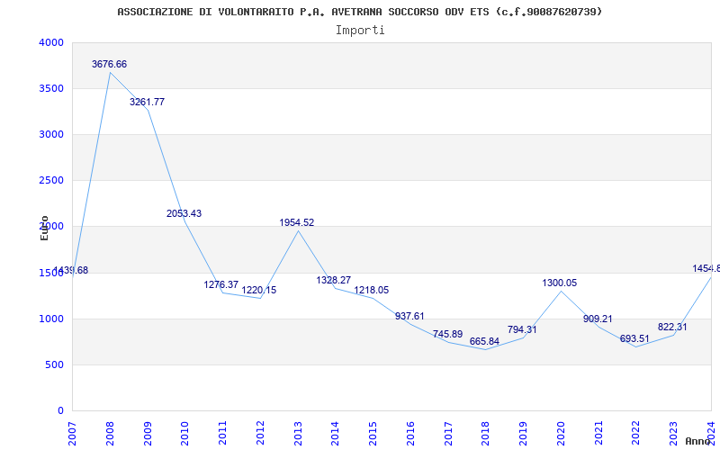Click the y-axis value 0
This screenshot has width=720, height=450.
coord(60,410)
